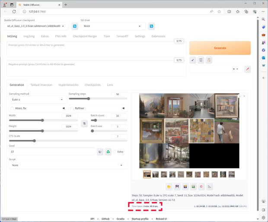
Task: Click into the Negative prompt box
Action: (x=96, y=68)
